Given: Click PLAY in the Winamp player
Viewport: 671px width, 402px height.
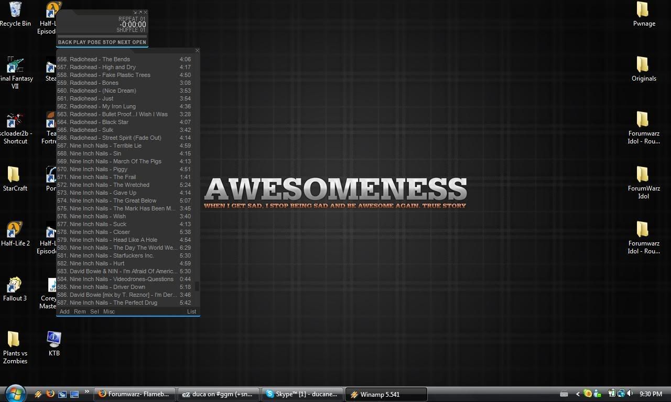Looking at the screenshot, I should point(80,42).
